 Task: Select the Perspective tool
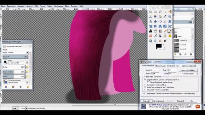click(x=160, y=26)
